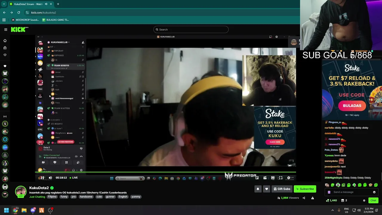Viewport: 382px width, 215px height.
Task: Go to Kick home via logo
Action: coord(20,29)
